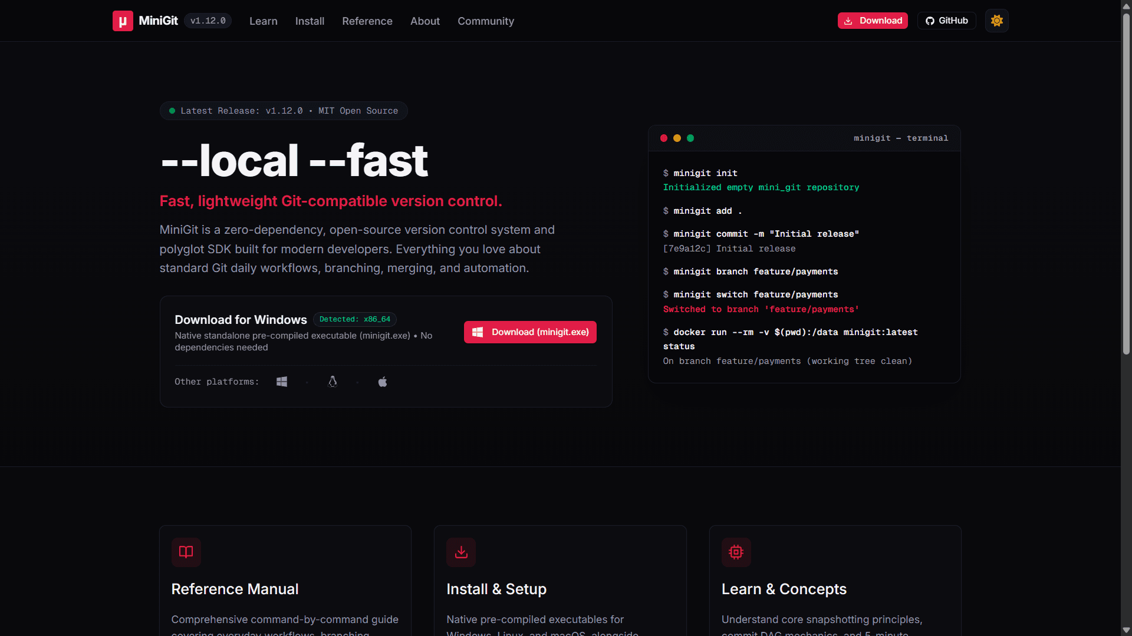1132x636 pixels.
Task: Toggle the sun theme switch icon
Action: (996, 21)
